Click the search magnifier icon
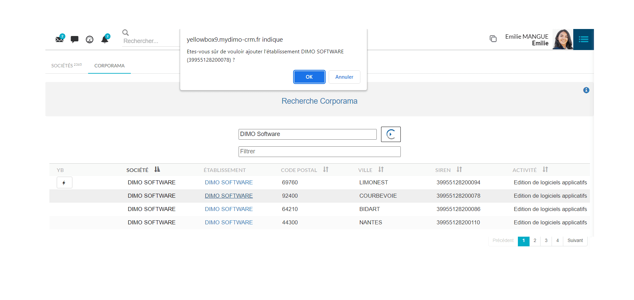Image resolution: width=634 pixels, height=300 pixels. pos(125,33)
